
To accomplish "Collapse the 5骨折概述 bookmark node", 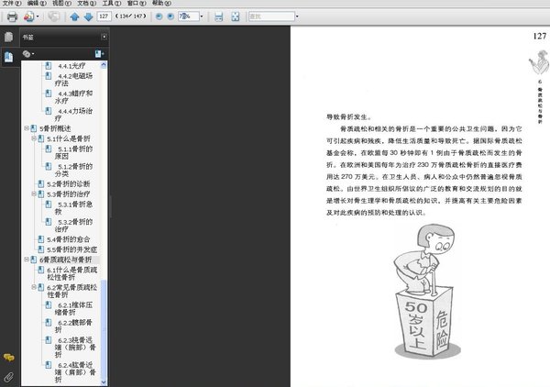I will (x=27, y=128).
